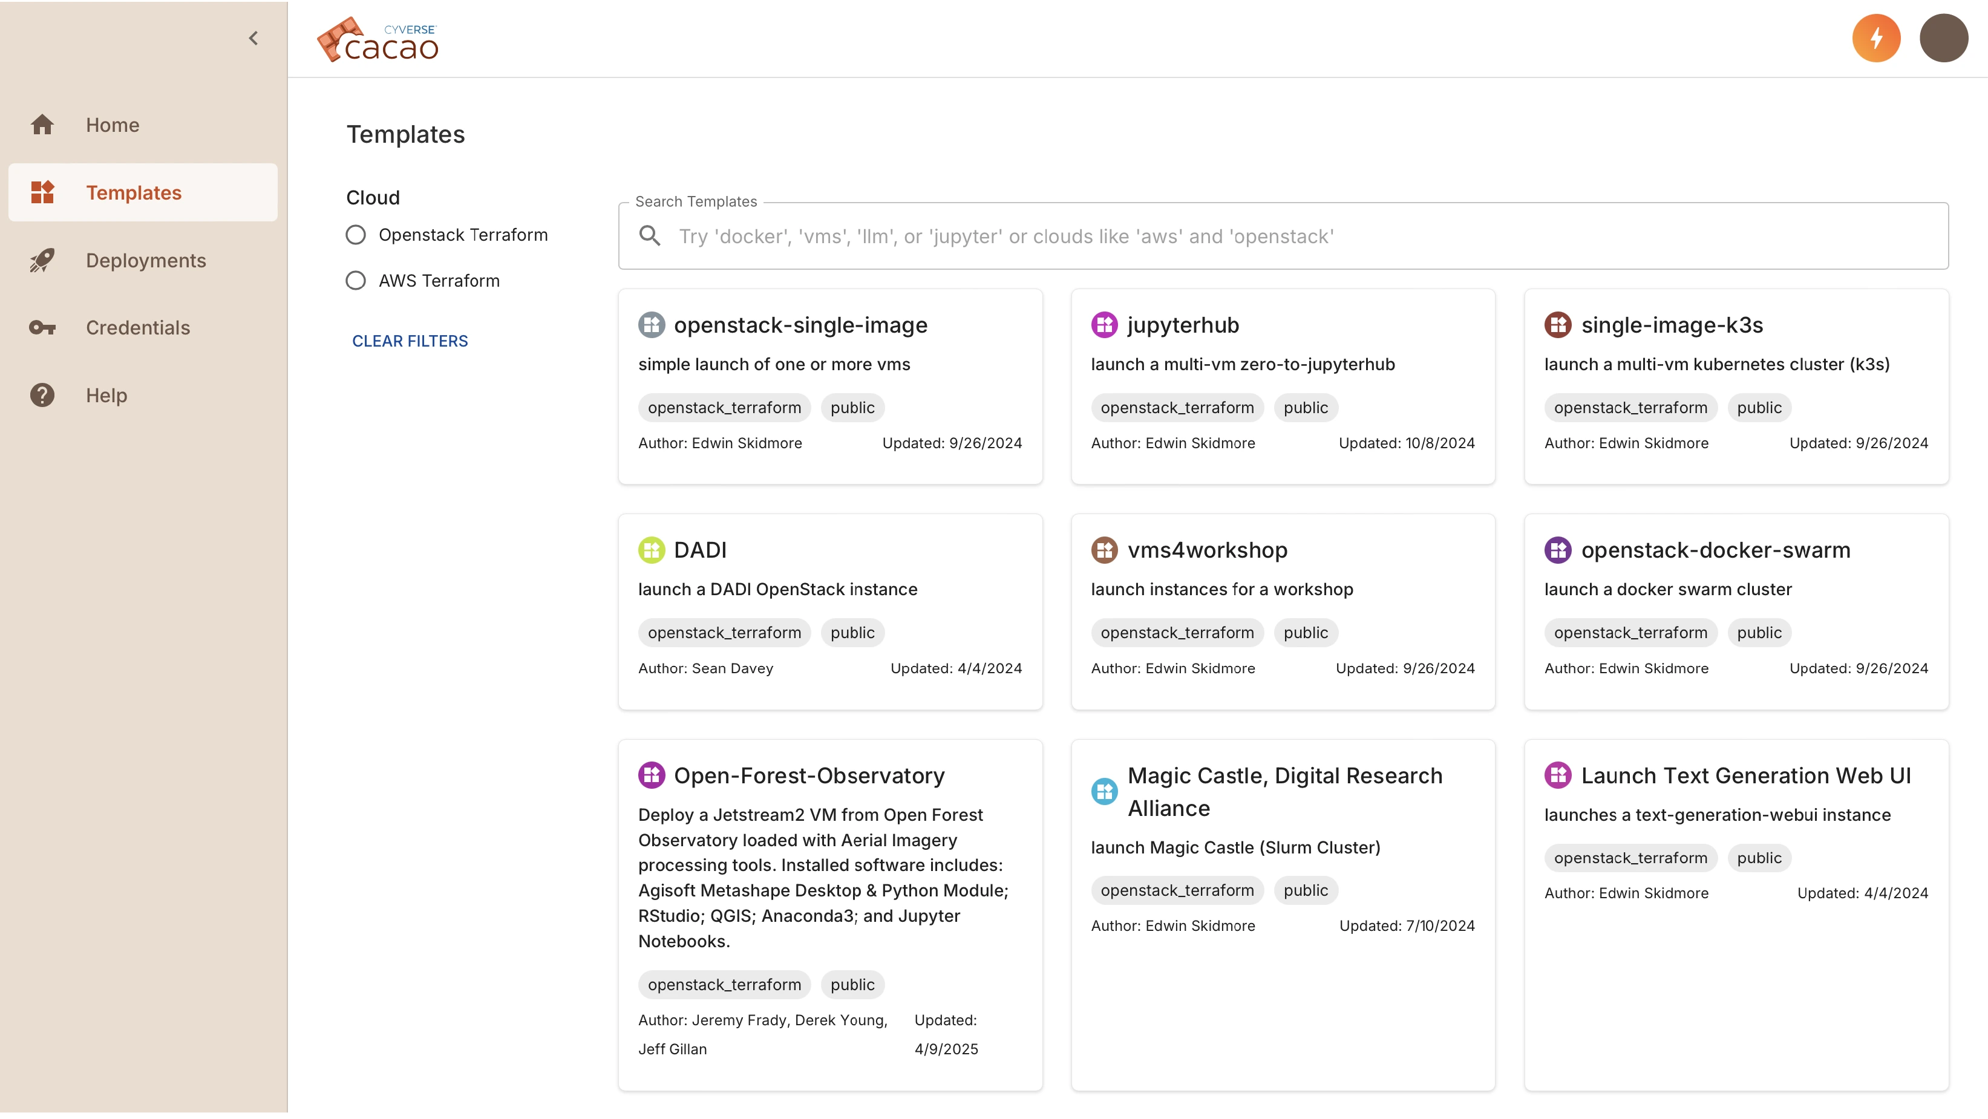This screenshot has height=1119, width=1988.
Task: Click the Help question mark icon
Action: 42,395
